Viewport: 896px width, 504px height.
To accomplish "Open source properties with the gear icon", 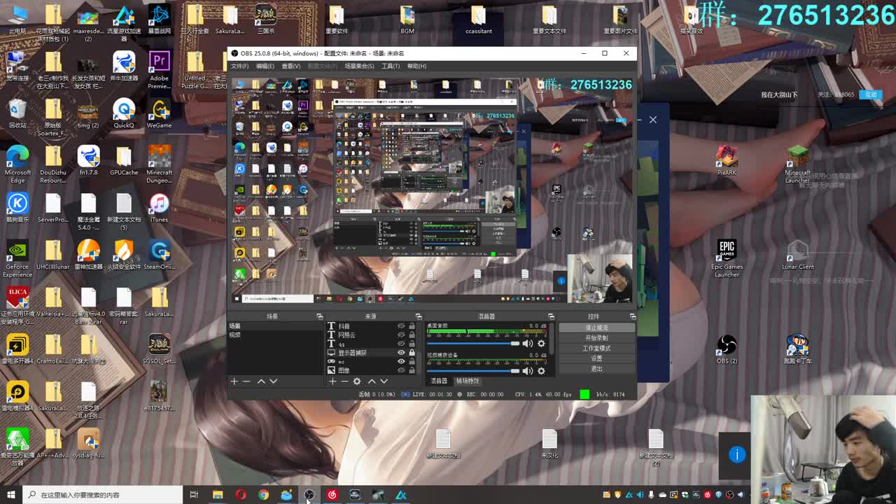I will (x=356, y=381).
